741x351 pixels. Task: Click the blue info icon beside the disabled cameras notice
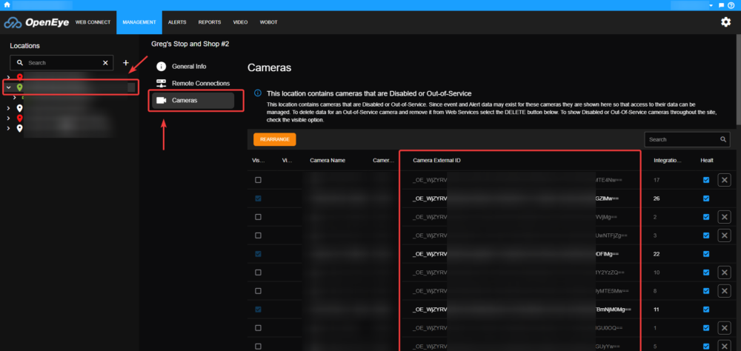click(258, 93)
